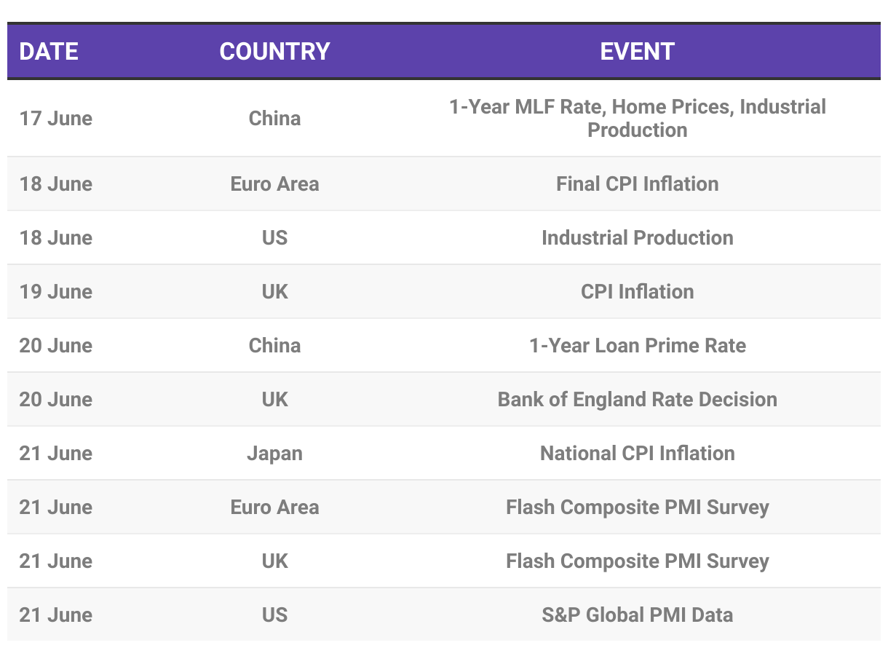The width and height of the screenshot is (888, 648).
Task: Select the 19 June date cell
Action: (56, 291)
